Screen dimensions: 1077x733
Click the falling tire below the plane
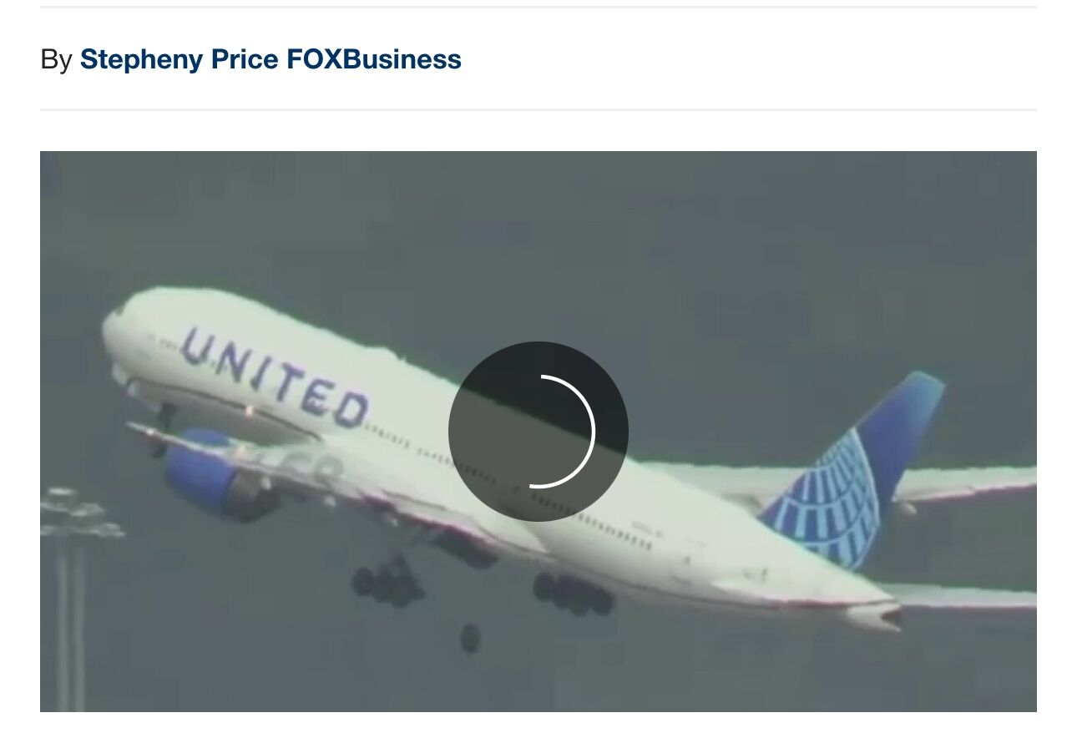coord(471,638)
